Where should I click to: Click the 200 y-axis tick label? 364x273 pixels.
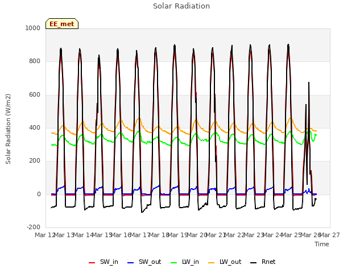click(x=35, y=160)
